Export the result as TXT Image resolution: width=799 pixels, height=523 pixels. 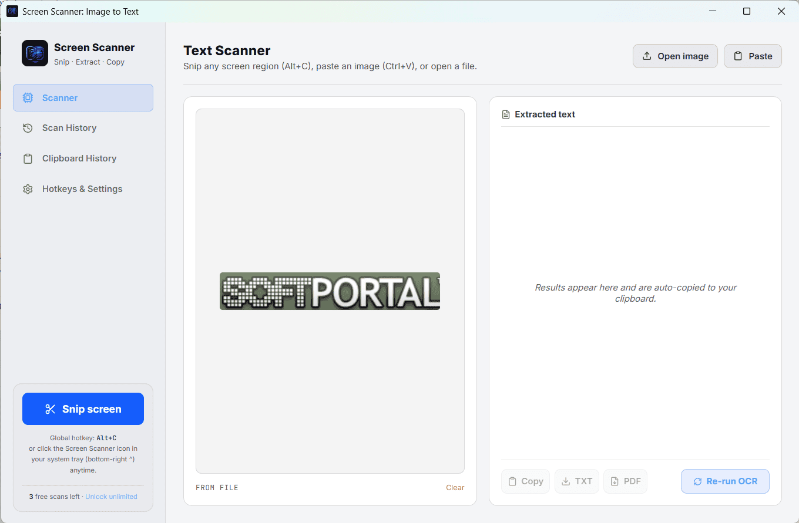click(x=576, y=481)
